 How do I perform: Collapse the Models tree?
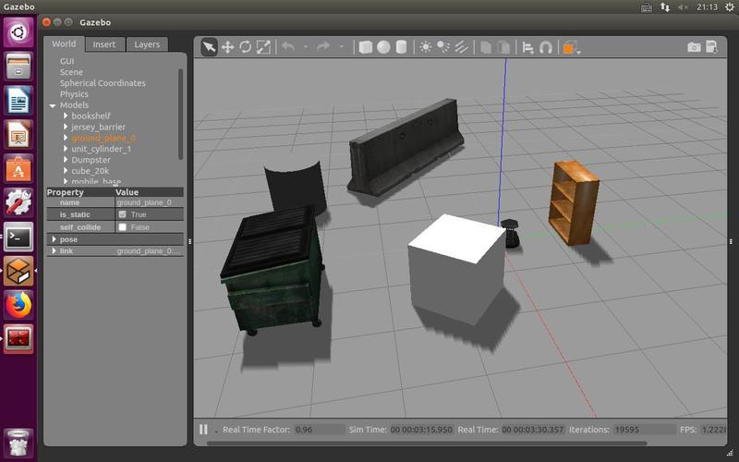[53, 105]
